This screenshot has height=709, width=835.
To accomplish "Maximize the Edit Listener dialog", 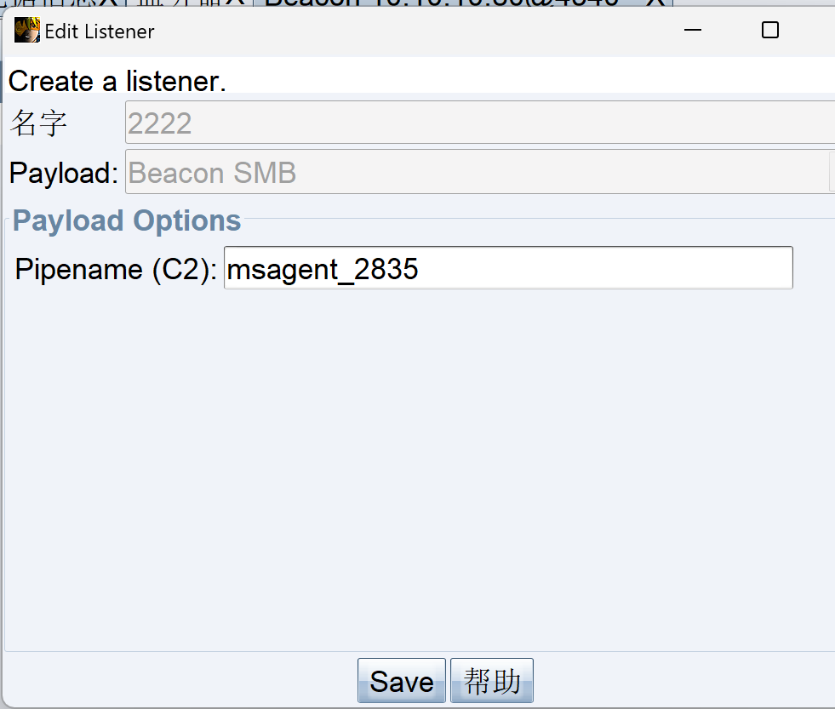I will 770,30.
